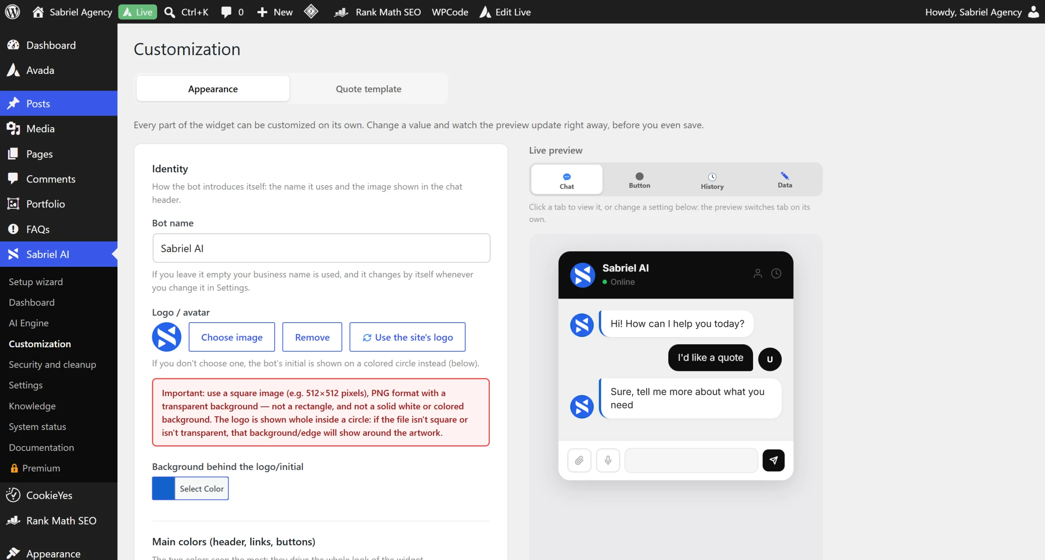Viewport: 1045px width, 560px height.
Task: Open the Appearance item in WordPress sidebar
Action: [x=53, y=553]
